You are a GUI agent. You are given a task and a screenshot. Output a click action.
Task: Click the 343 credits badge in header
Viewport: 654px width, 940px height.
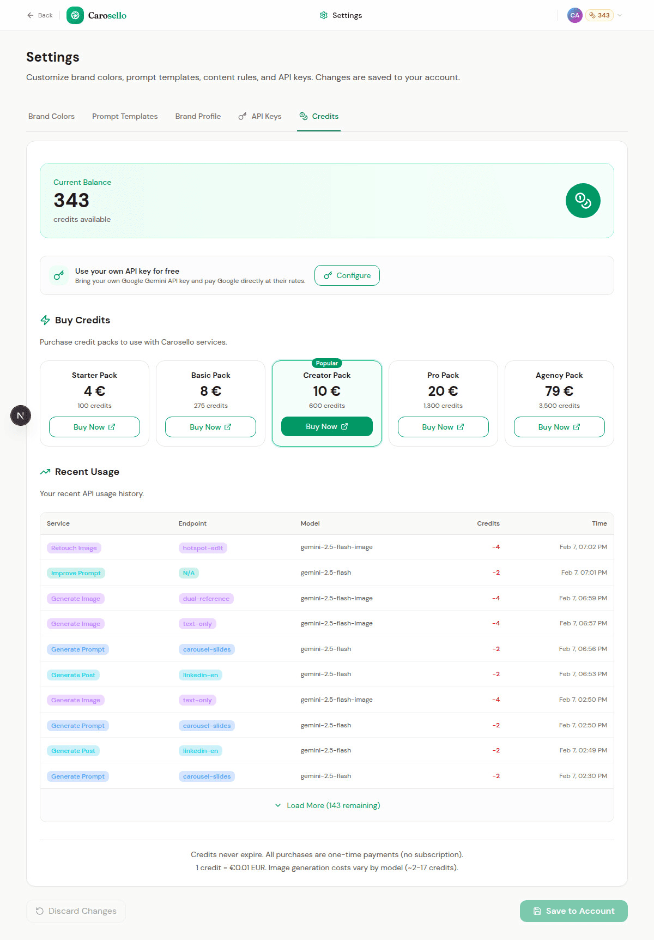(x=599, y=15)
